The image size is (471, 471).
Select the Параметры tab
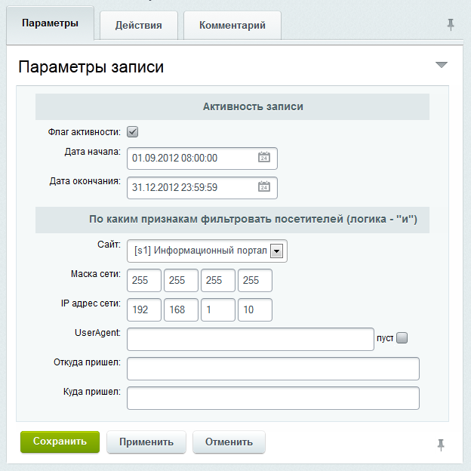50,24
